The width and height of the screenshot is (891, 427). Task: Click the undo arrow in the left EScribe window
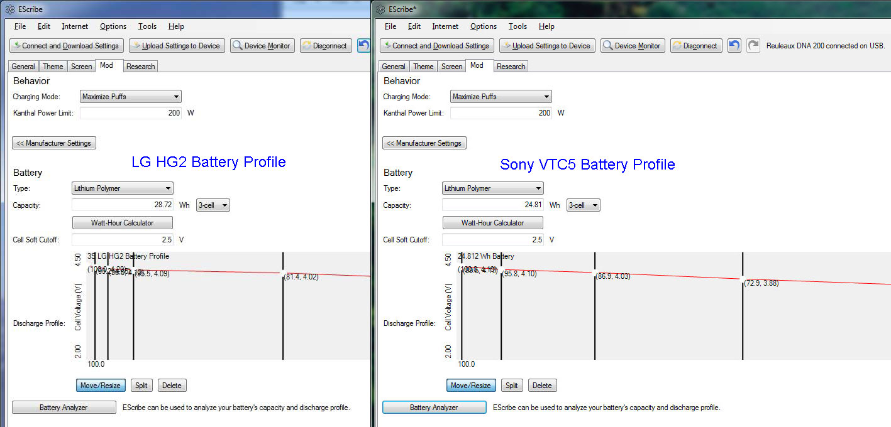[363, 45]
